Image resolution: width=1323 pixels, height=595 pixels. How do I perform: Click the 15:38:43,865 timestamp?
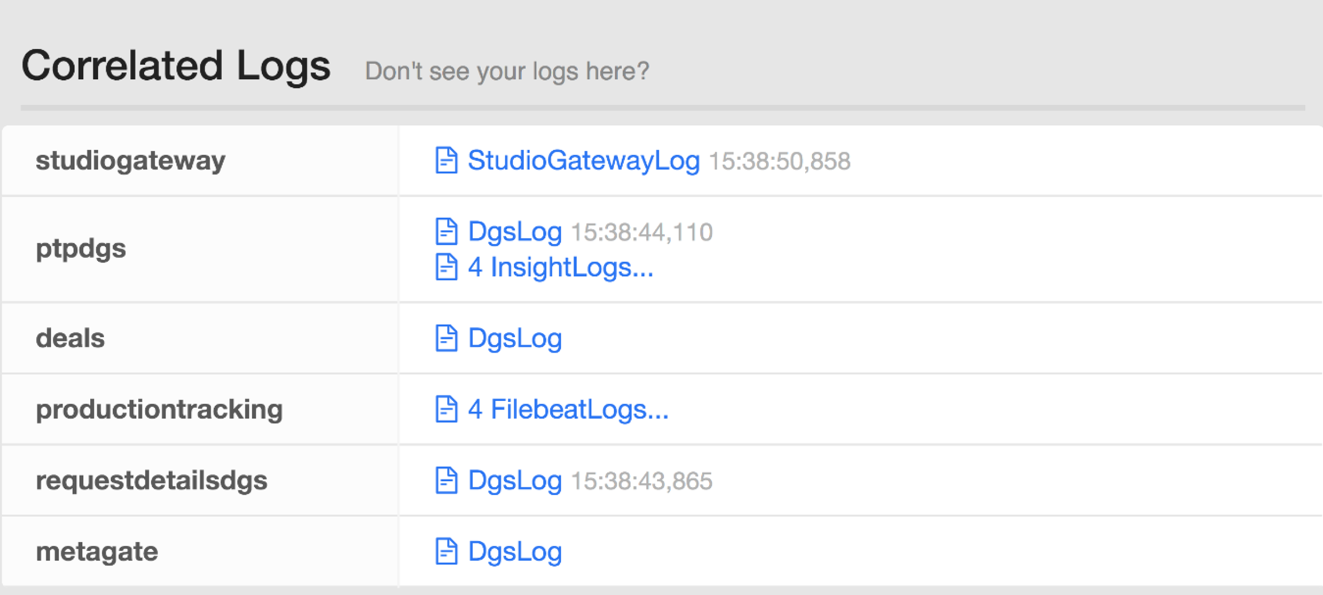pyautogui.click(x=641, y=481)
